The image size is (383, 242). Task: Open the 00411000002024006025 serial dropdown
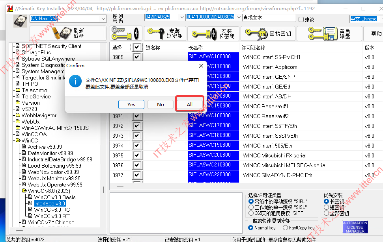239,17
